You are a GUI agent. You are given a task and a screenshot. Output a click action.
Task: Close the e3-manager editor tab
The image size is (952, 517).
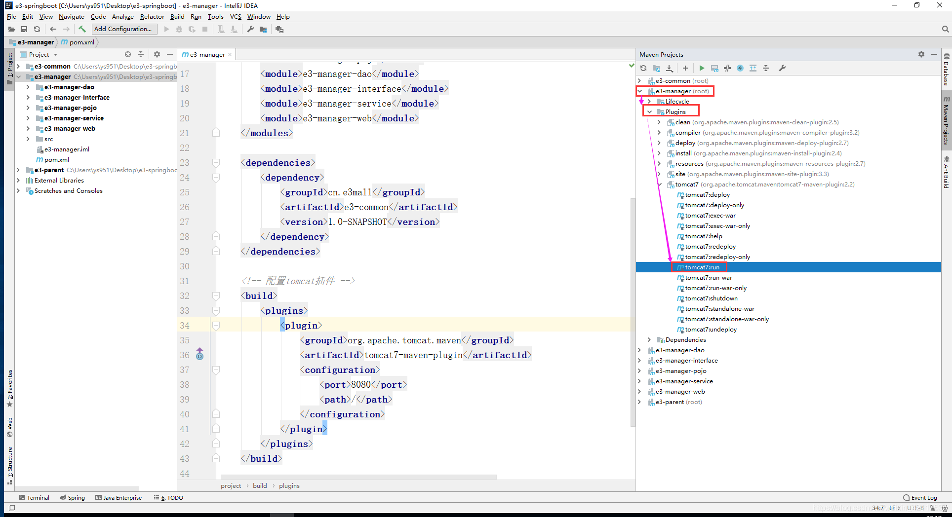click(x=230, y=54)
